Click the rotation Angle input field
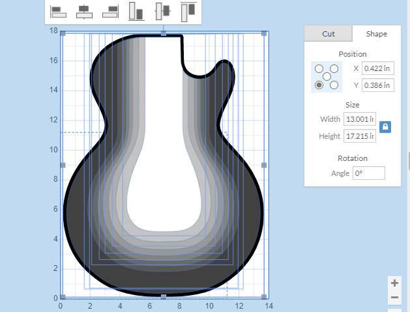Screen dimensions: 410x312 coord(368,173)
